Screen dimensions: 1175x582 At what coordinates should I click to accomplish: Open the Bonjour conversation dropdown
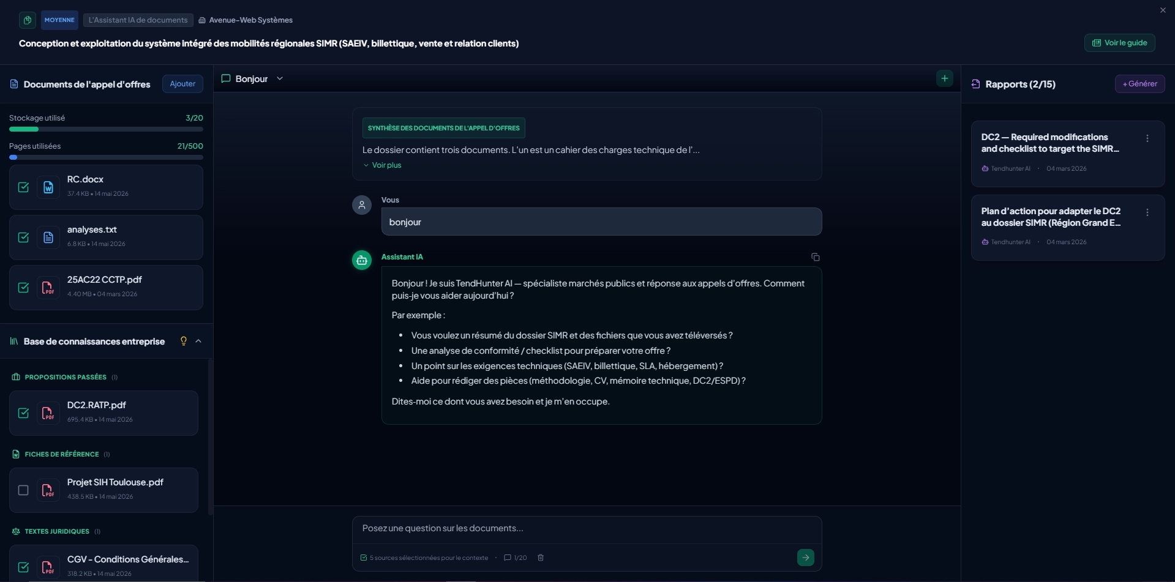click(280, 78)
